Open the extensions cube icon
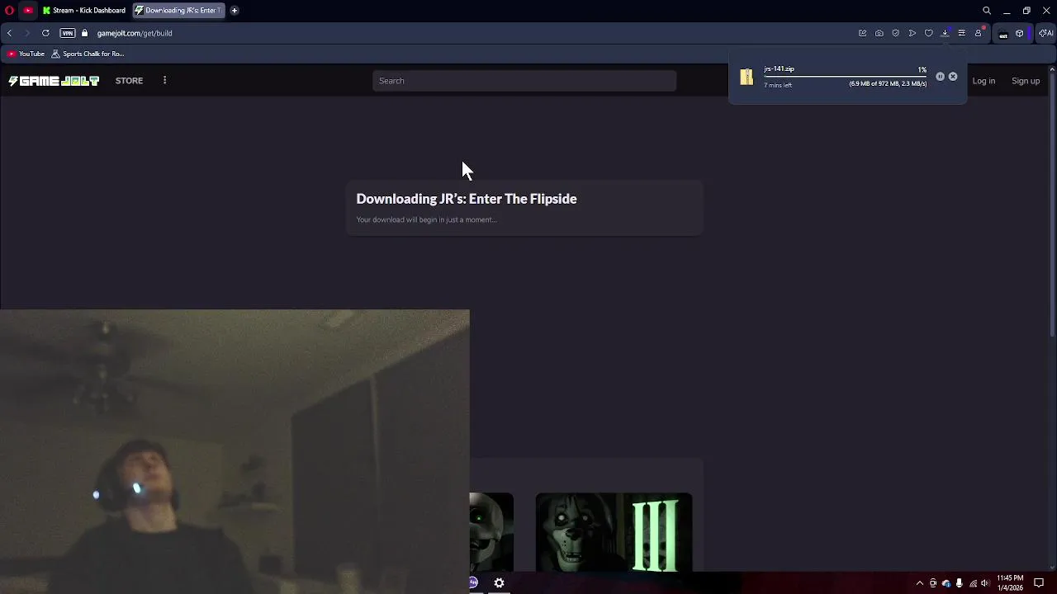Screen dimensions: 1057x594 click(x=1020, y=33)
